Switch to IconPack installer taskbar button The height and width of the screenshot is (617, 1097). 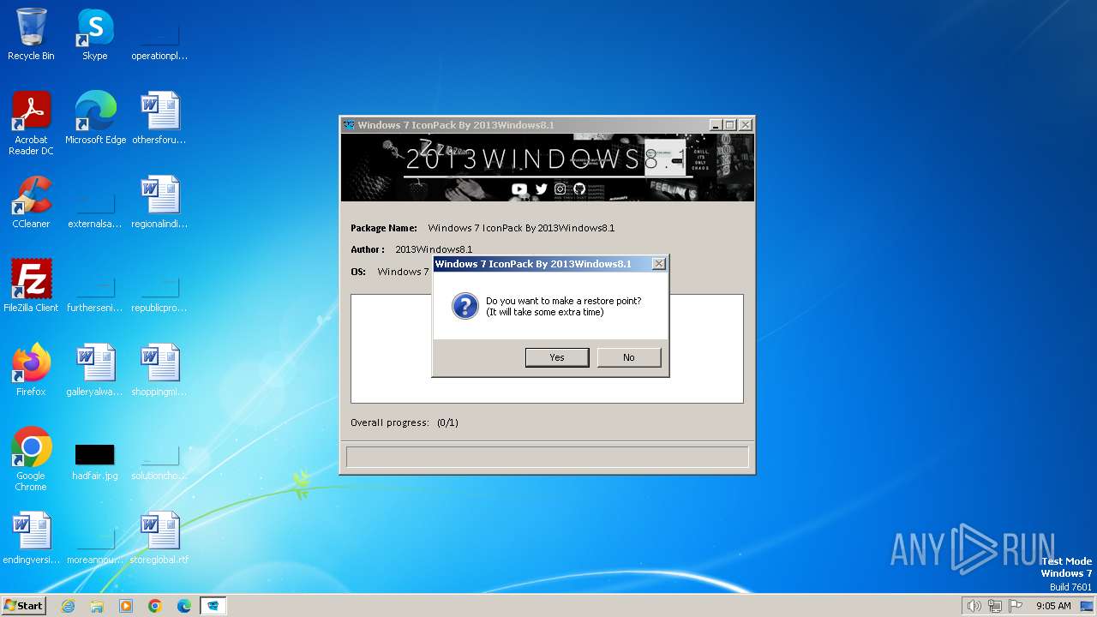pos(213,606)
